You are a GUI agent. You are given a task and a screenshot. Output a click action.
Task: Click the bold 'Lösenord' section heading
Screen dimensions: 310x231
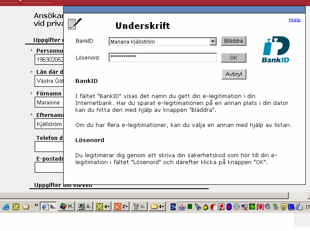pyautogui.click(x=90, y=140)
